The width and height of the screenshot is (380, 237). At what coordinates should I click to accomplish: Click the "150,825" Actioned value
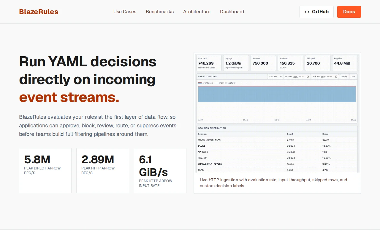tap(287, 63)
